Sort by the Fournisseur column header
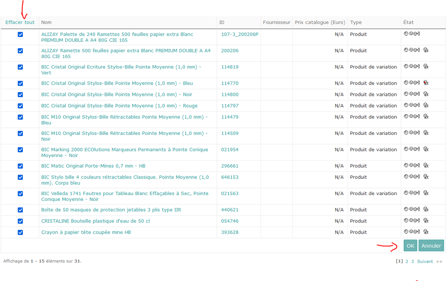 point(277,22)
